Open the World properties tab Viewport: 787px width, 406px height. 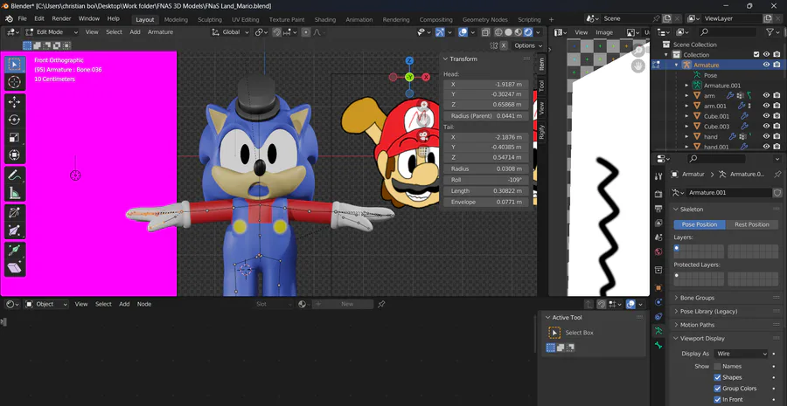[x=658, y=251]
